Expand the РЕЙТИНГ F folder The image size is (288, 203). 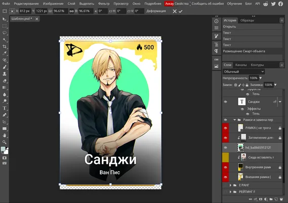(x=230, y=192)
